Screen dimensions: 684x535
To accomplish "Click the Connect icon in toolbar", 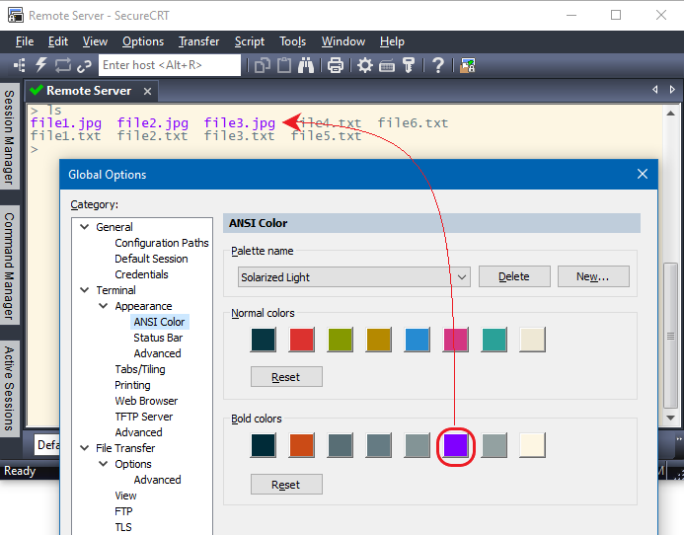I will pos(19,65).
